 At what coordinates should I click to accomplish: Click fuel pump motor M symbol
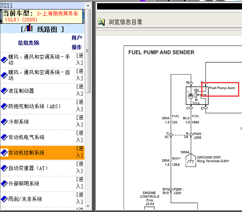point(191,96)
